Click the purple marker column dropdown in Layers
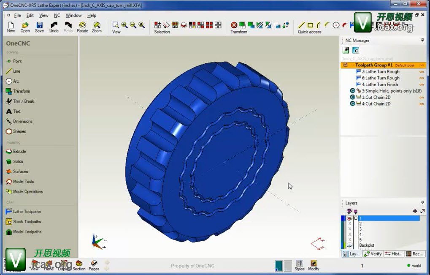The width and height of the screenshot is (430, 275). coord(356,212)
